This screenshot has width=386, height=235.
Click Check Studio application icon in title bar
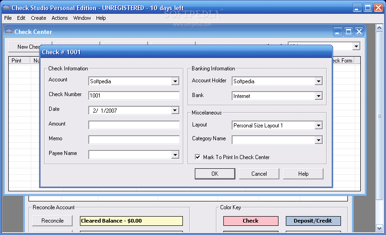[x=6, y=7]
